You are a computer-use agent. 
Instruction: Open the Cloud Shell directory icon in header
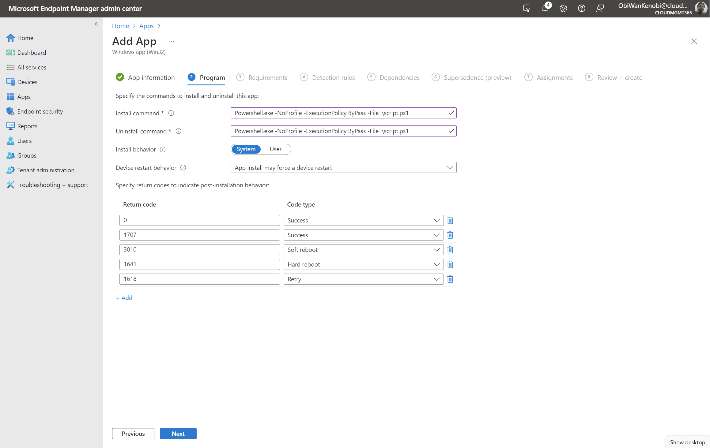[526, 8]
